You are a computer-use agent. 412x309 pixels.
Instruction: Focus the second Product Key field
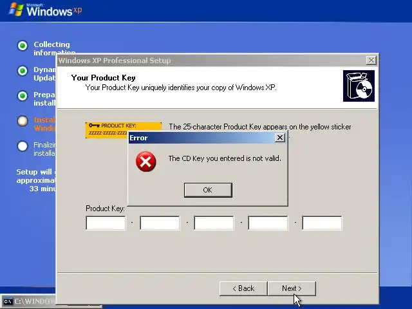pyautogui.click(x=160, y=223)
